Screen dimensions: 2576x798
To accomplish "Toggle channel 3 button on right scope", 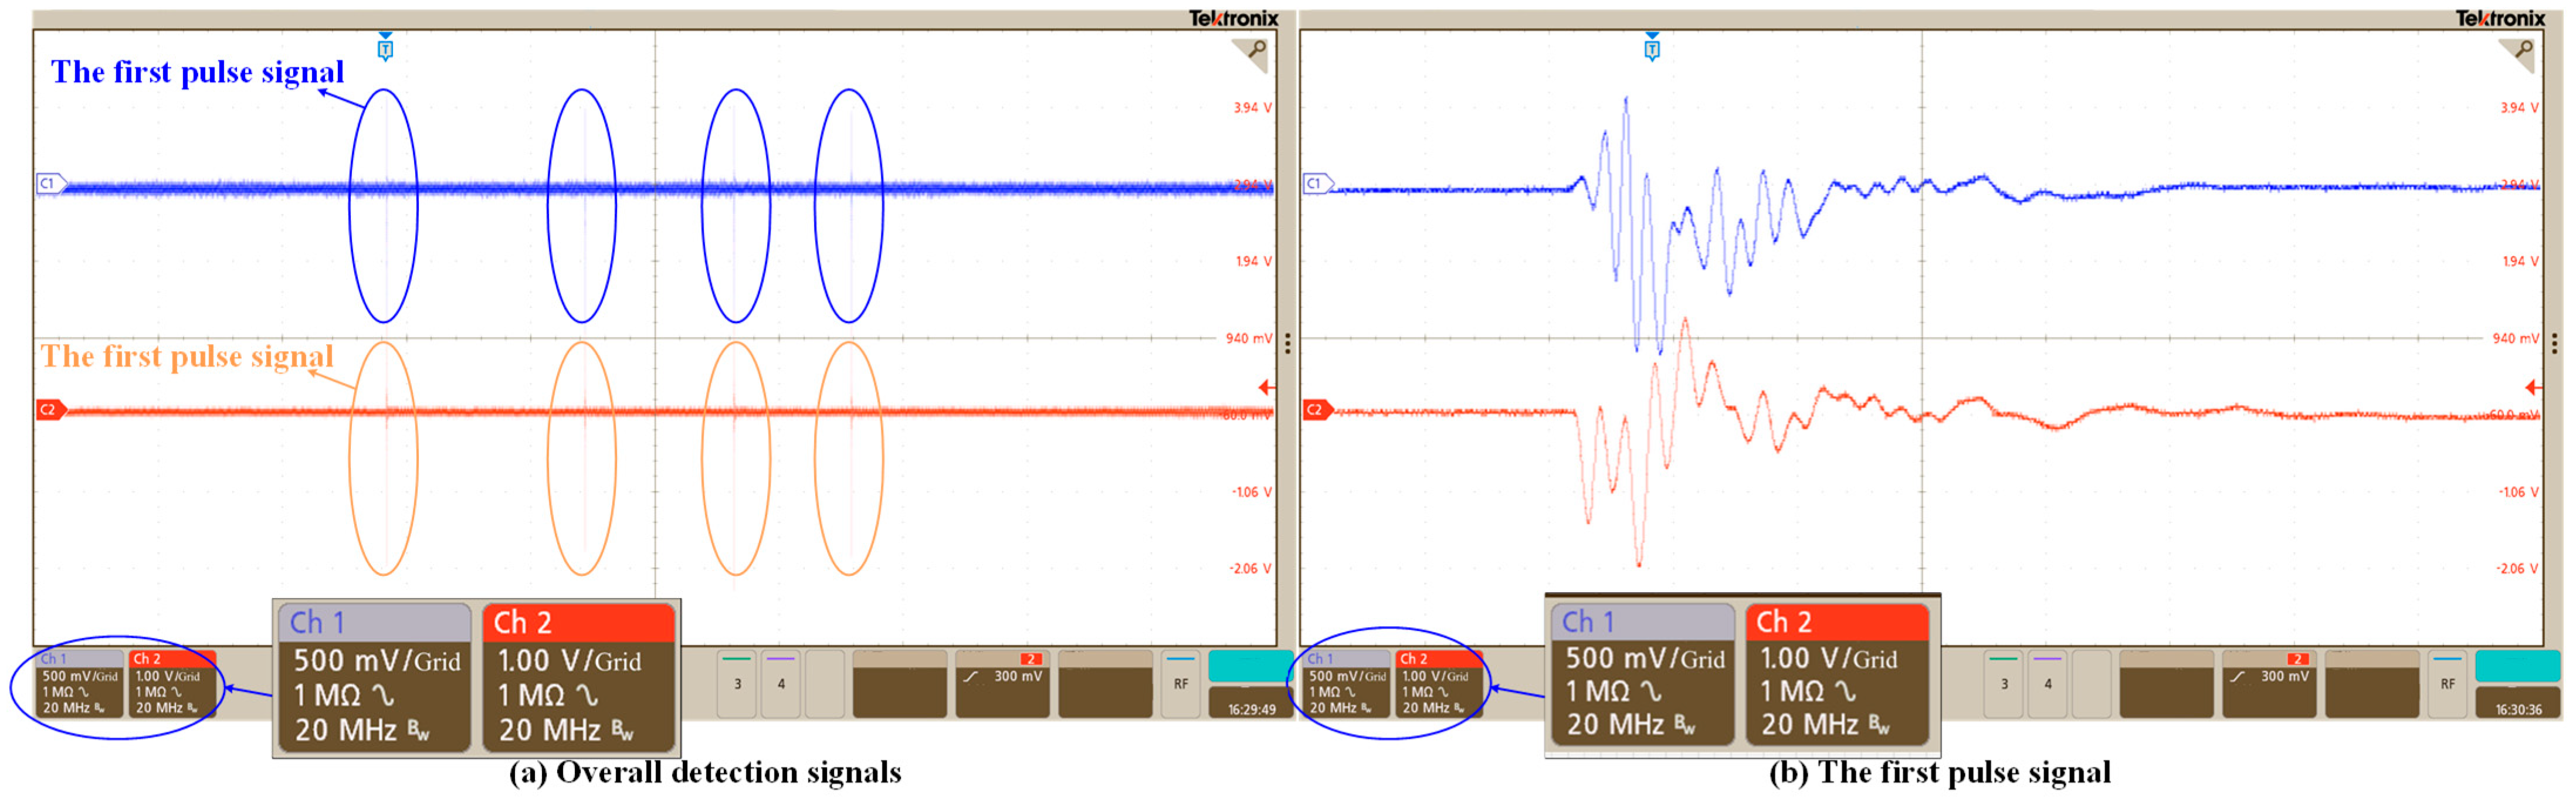I will click(2004, 684).
